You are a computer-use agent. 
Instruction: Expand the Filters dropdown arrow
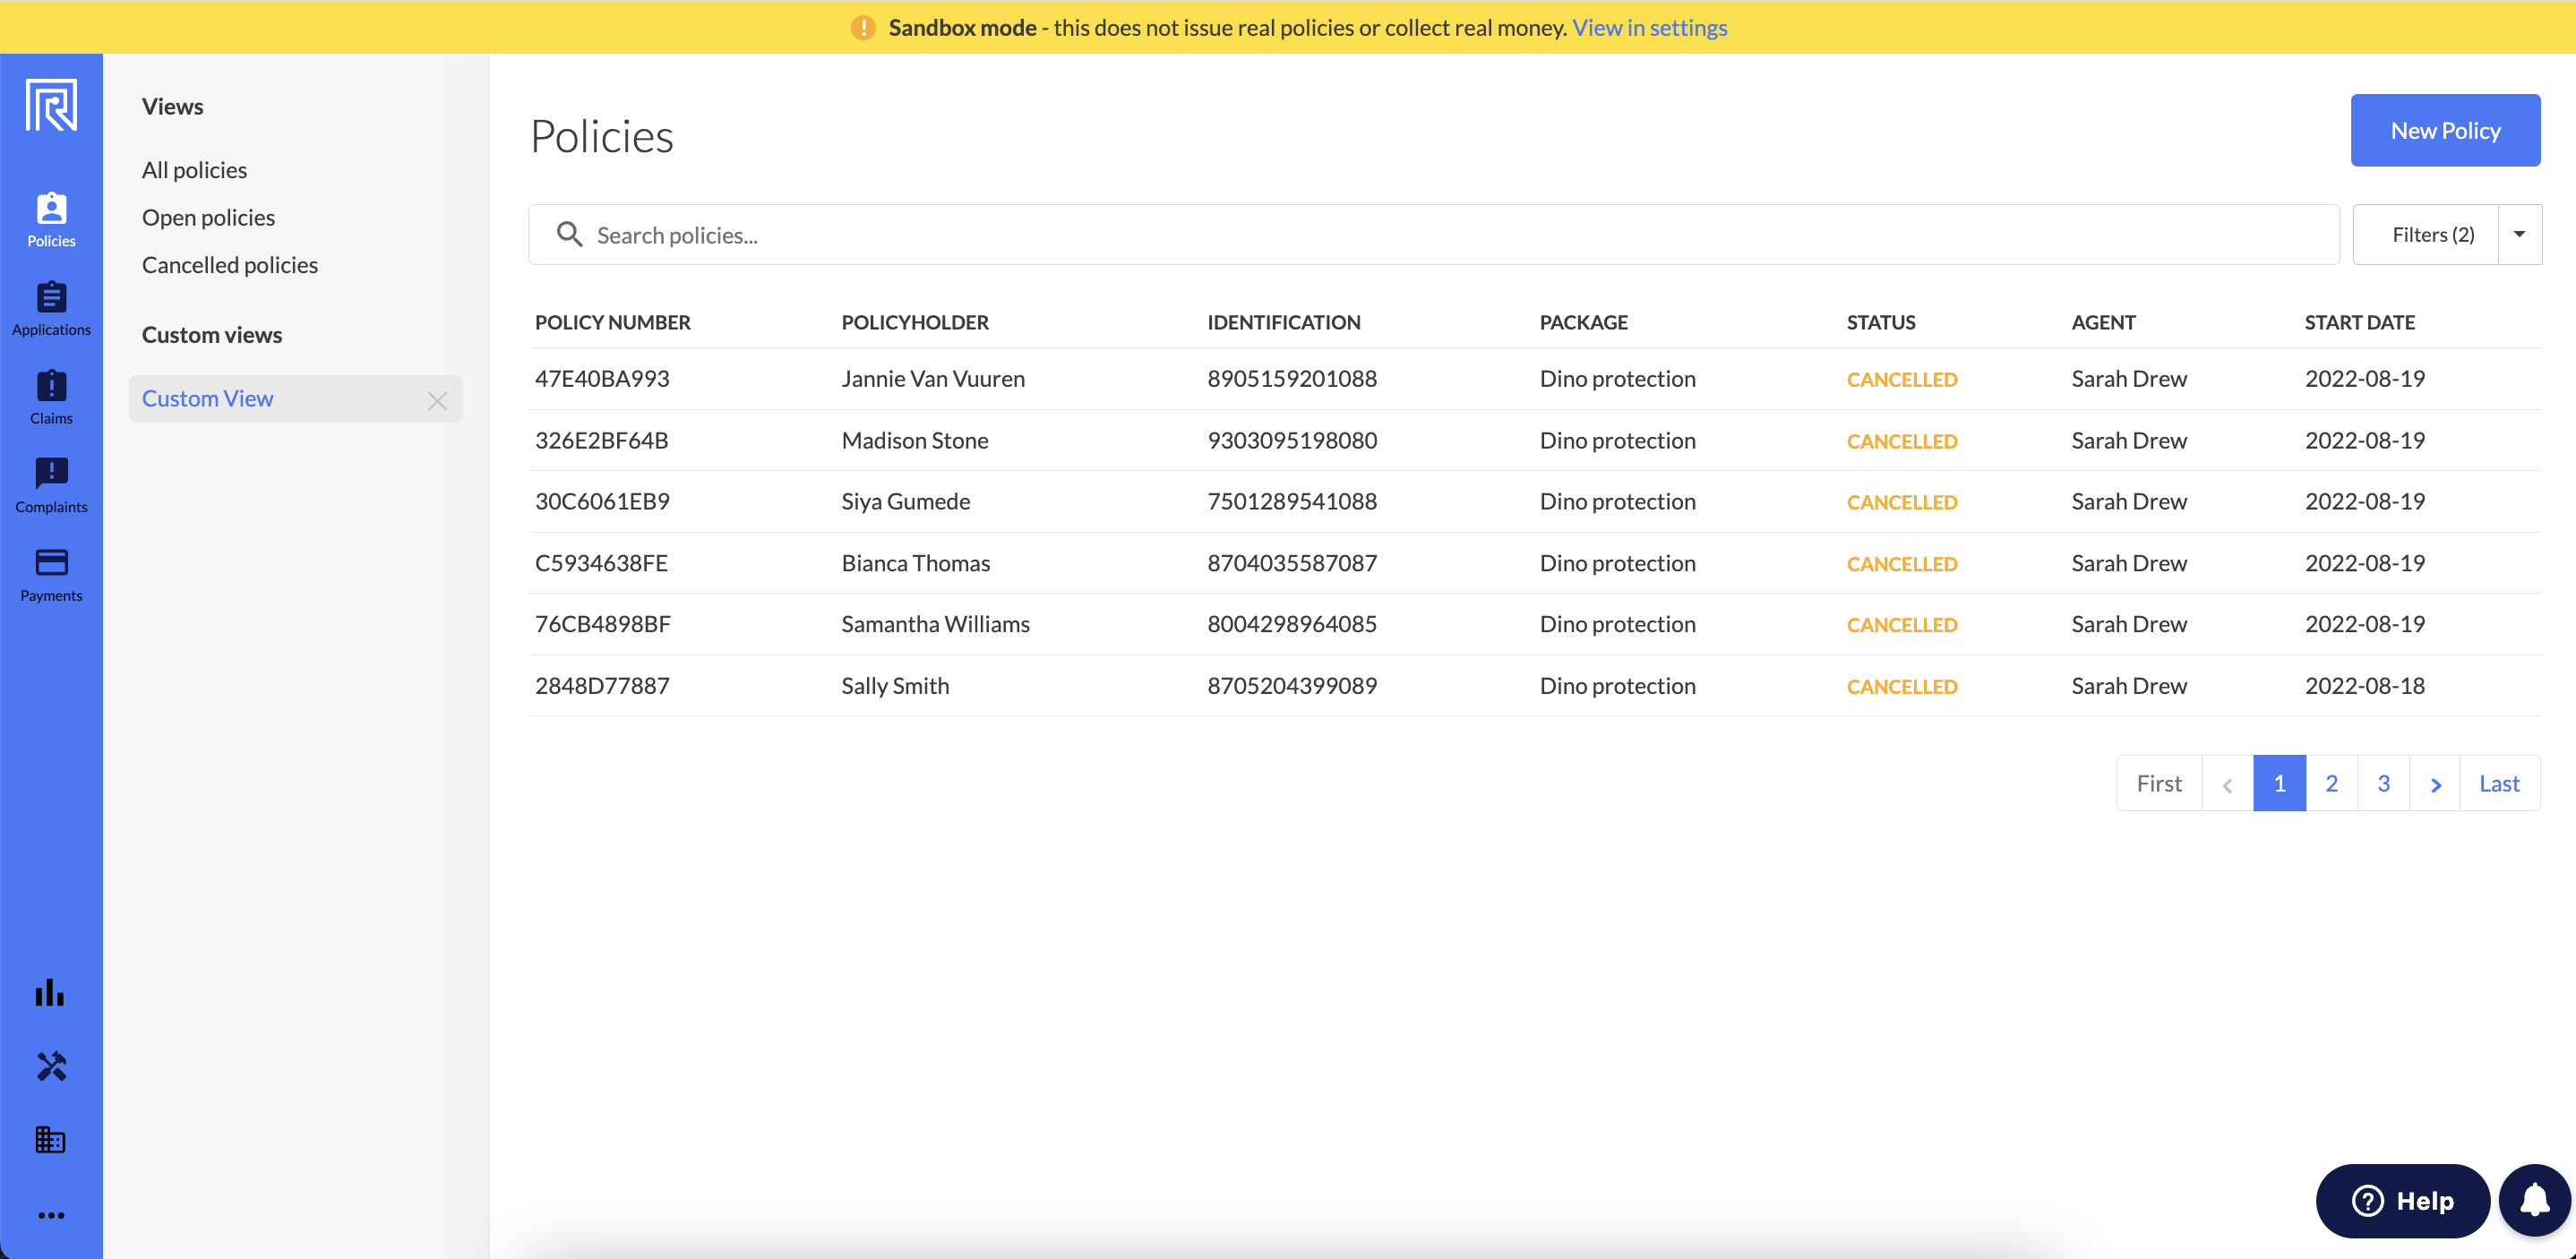[x=2520, y=235]
